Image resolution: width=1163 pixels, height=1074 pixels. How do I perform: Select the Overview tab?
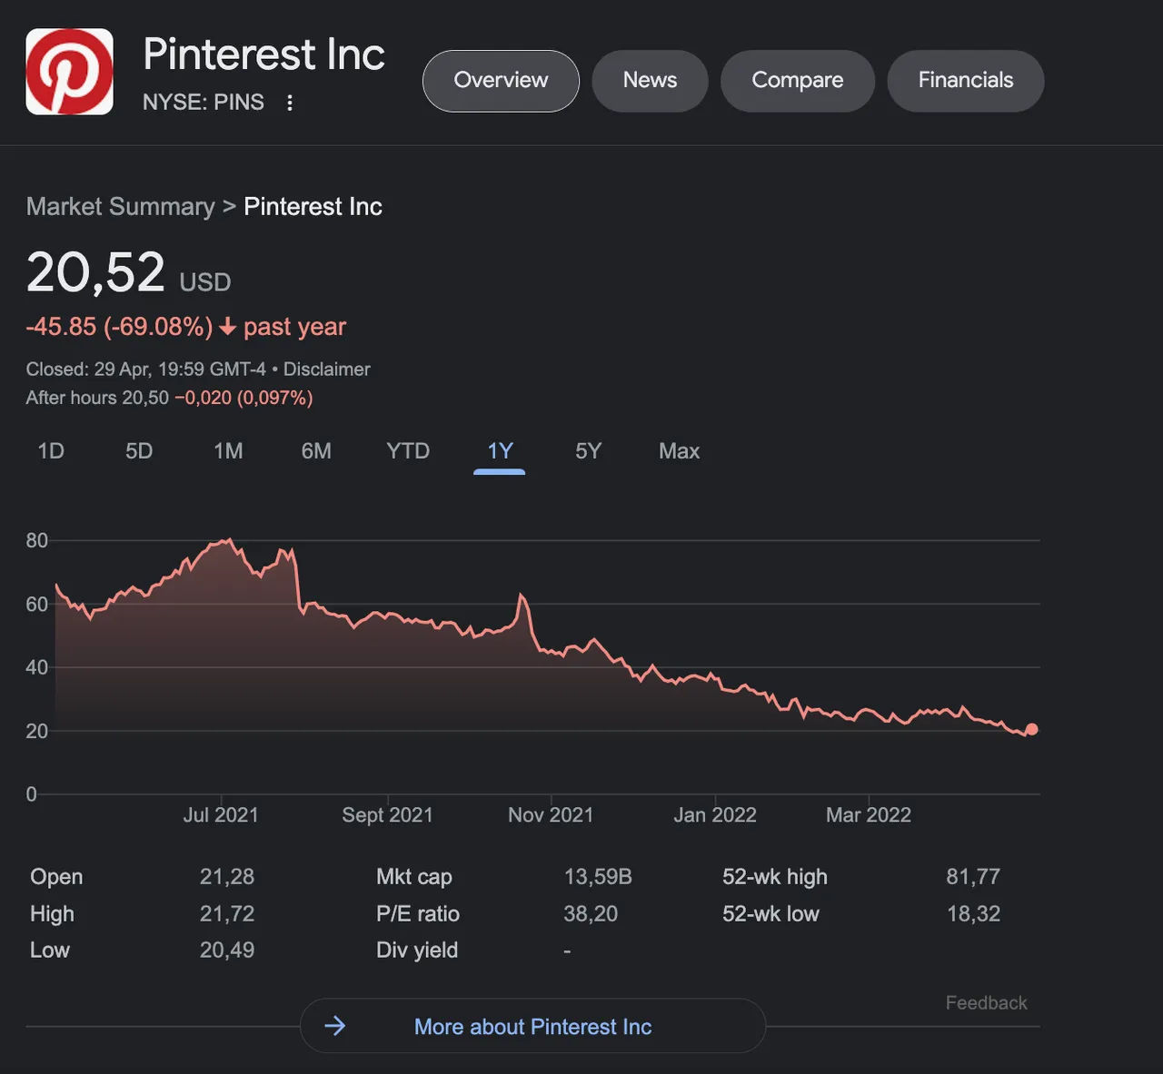click(x=501, y=81)
